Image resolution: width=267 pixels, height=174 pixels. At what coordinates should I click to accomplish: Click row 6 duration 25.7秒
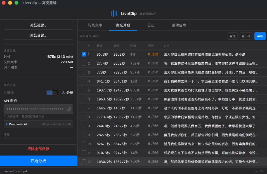[x=136, y=99]
